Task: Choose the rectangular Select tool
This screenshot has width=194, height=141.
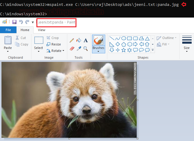Action: click(x=39, y=40)
